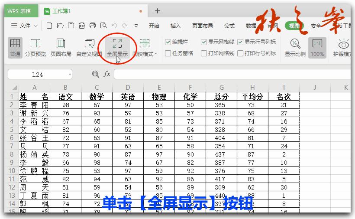The width and height of the screenshot is (355, 219).
Task: Toggle the 任务窗格 checkbox
Action: 168,53
